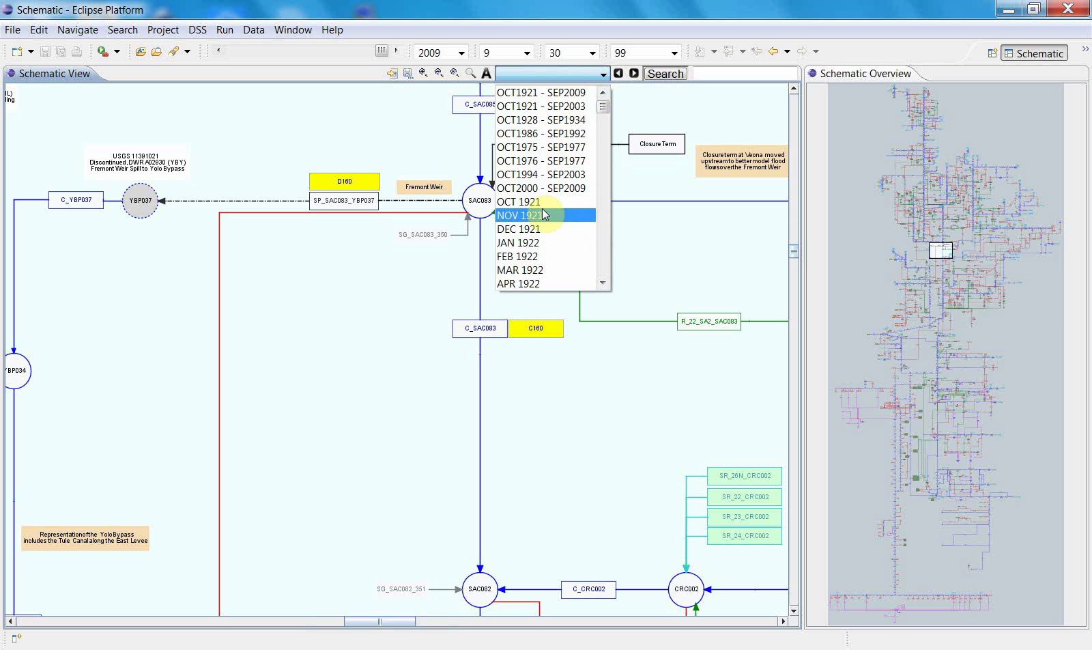Click the next time step black arrow

(634, 73)
